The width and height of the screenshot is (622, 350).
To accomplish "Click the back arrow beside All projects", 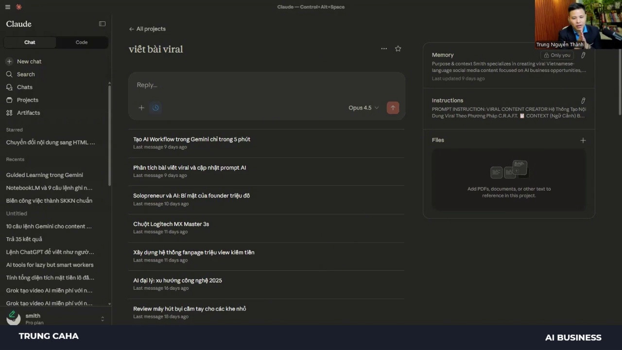I will tap(131, 29).
